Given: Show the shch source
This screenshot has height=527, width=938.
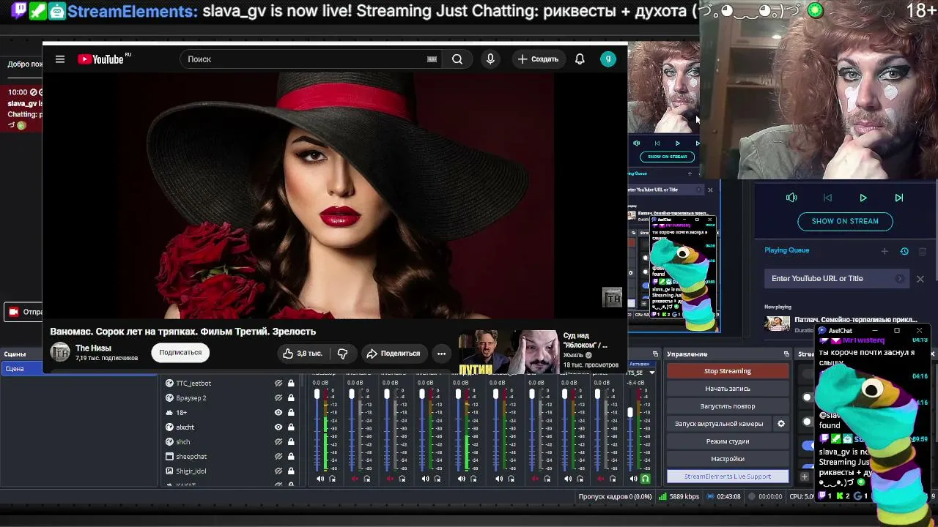Looking at the screenshot, I should click(x=278, y=442).
